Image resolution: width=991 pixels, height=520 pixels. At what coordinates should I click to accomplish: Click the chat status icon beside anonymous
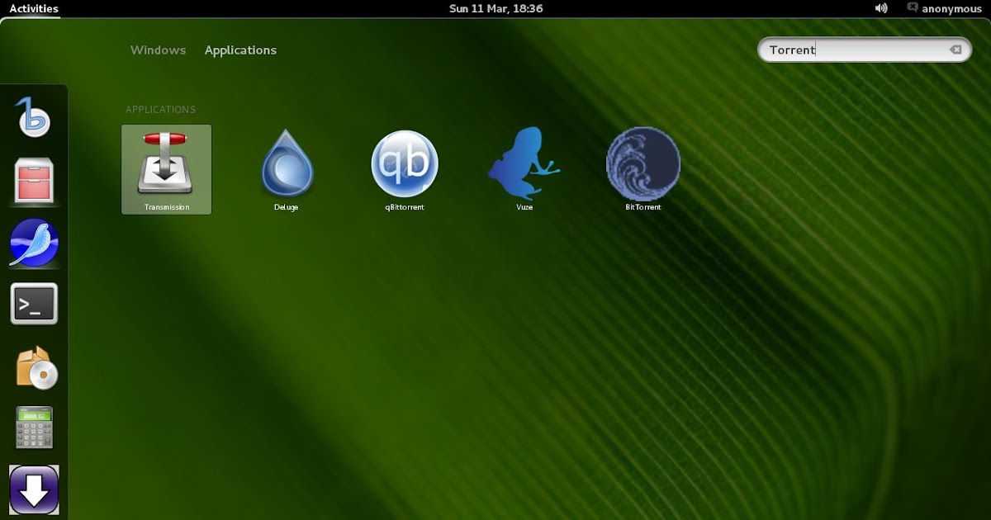[x=912, y=7]
